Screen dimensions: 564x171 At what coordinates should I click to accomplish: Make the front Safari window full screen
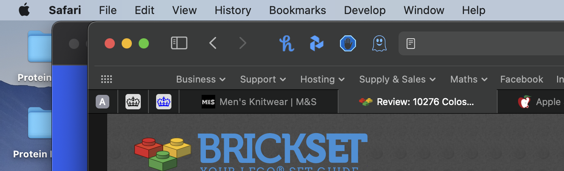click(x=144, y=43)
